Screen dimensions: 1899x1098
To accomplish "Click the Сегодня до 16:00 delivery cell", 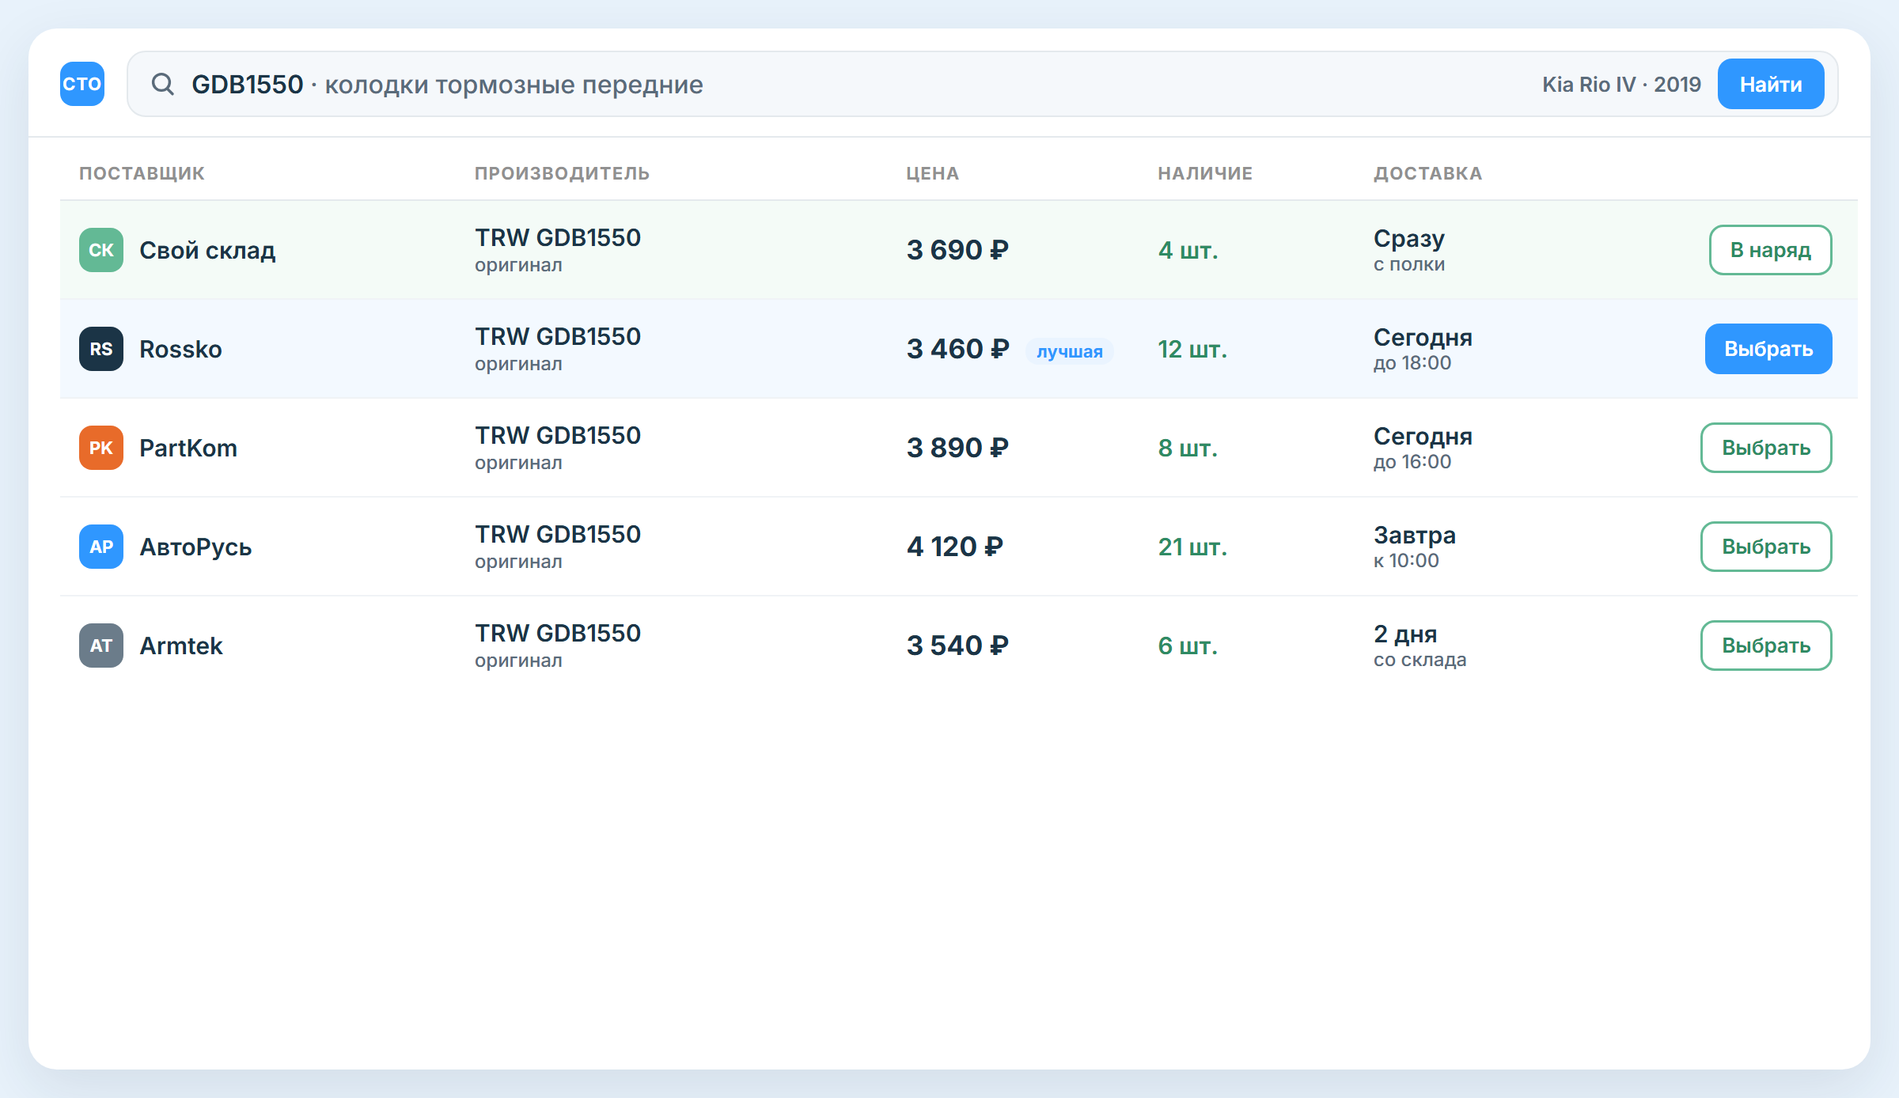I will tap(1423, 448).
